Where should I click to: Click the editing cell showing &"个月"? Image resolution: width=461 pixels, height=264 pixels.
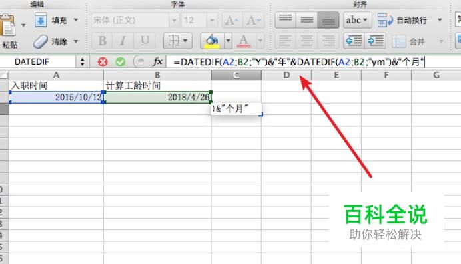[236, 109]
